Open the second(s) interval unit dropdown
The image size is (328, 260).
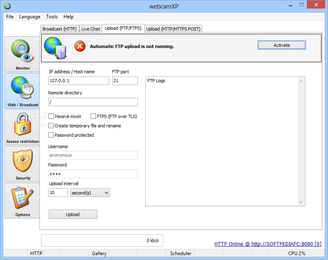point(90,192)
